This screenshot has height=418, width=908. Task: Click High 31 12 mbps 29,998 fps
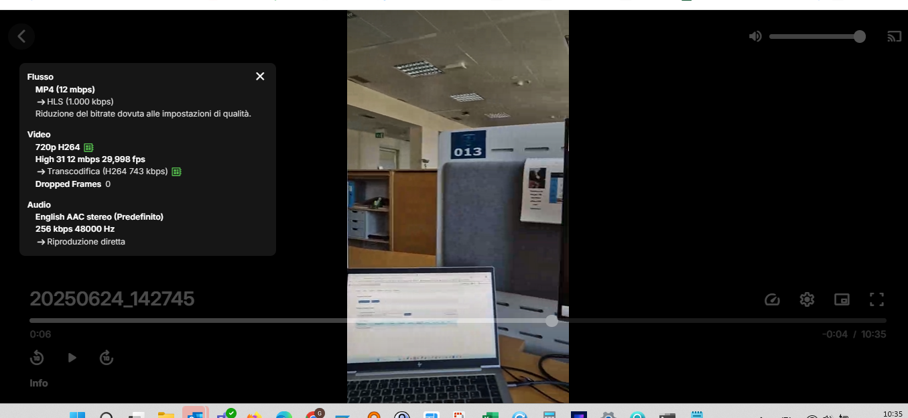point(90,159)
